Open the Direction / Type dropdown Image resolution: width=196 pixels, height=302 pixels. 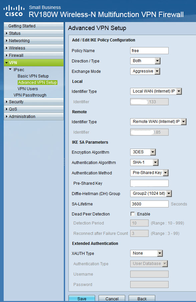[145, 61]
